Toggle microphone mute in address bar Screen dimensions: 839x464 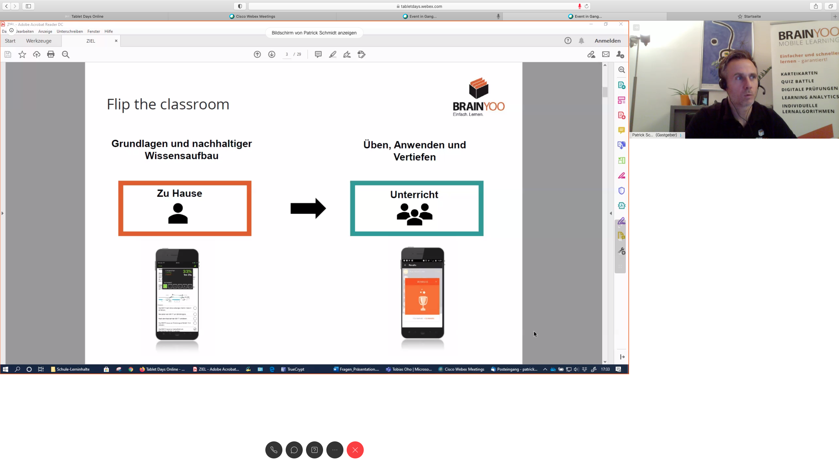580,6
